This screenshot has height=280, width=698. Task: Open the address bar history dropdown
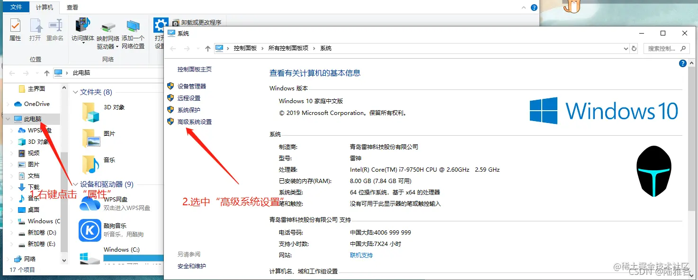tap(626, 48)
